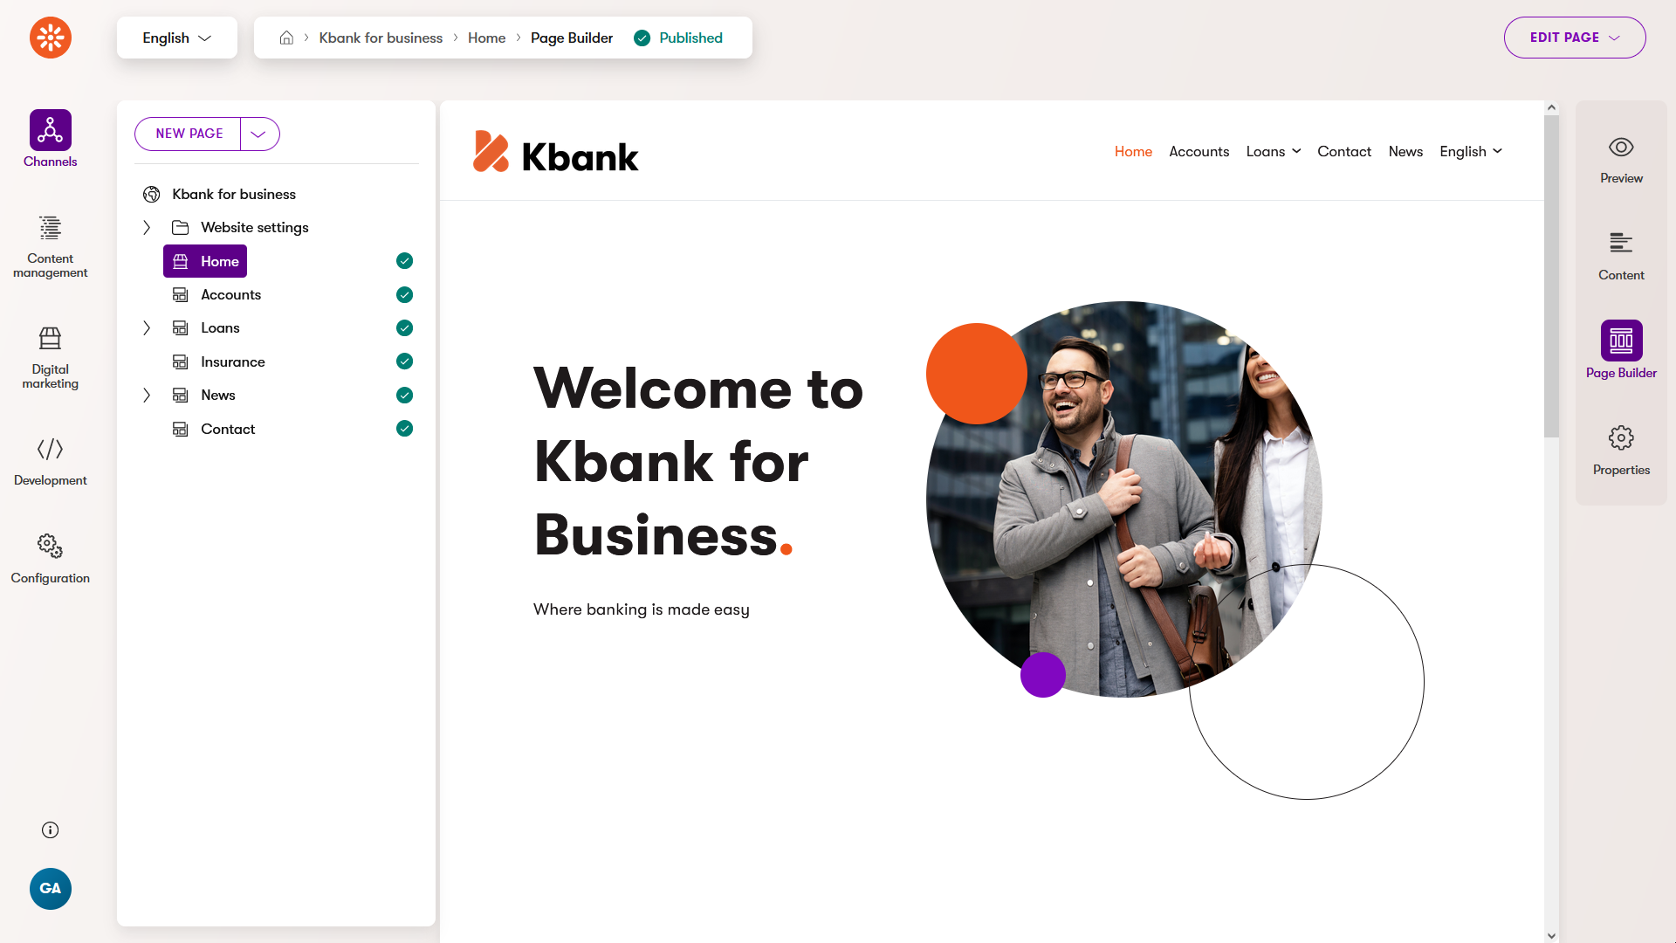1676x943 pixels.
Task: Open Digital marketing section
Action: pyautogui.click(x=50, y=339)
